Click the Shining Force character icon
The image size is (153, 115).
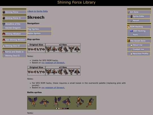pyautogui.click(x=4, y=12)
